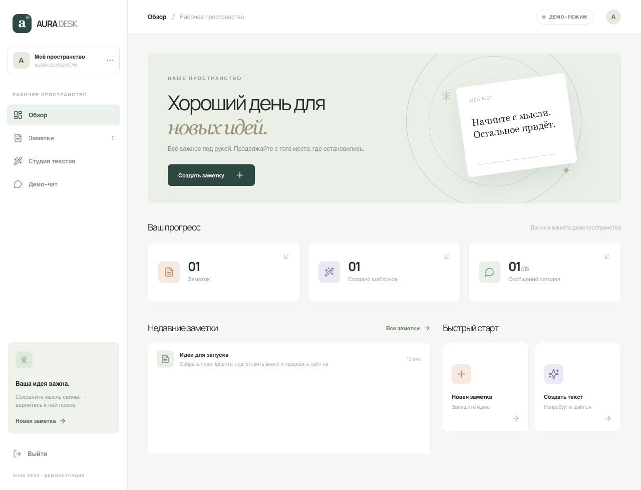
Task: Click the purple wand icon on templates card
Action: pos(329,272)
